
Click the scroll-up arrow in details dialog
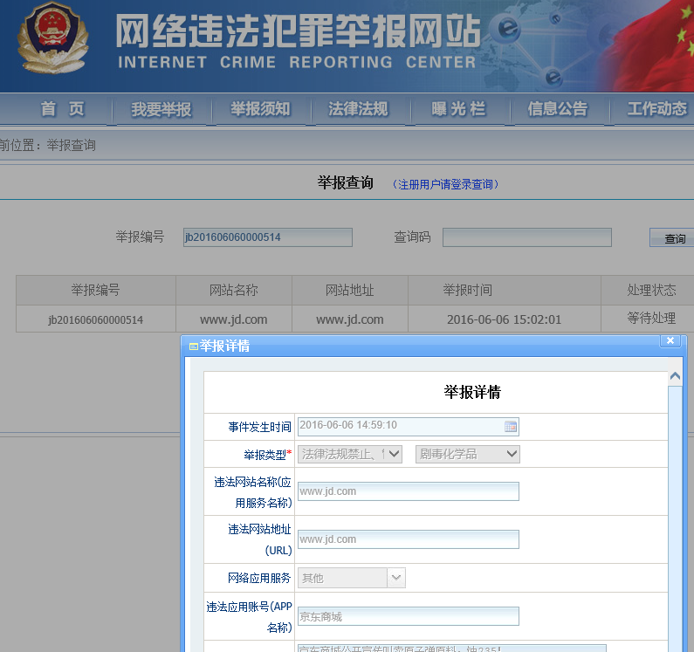(675, 376)
